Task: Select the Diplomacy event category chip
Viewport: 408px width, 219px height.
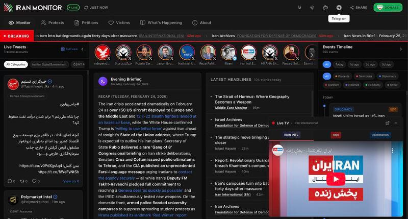Action: (x=387, y=76)
